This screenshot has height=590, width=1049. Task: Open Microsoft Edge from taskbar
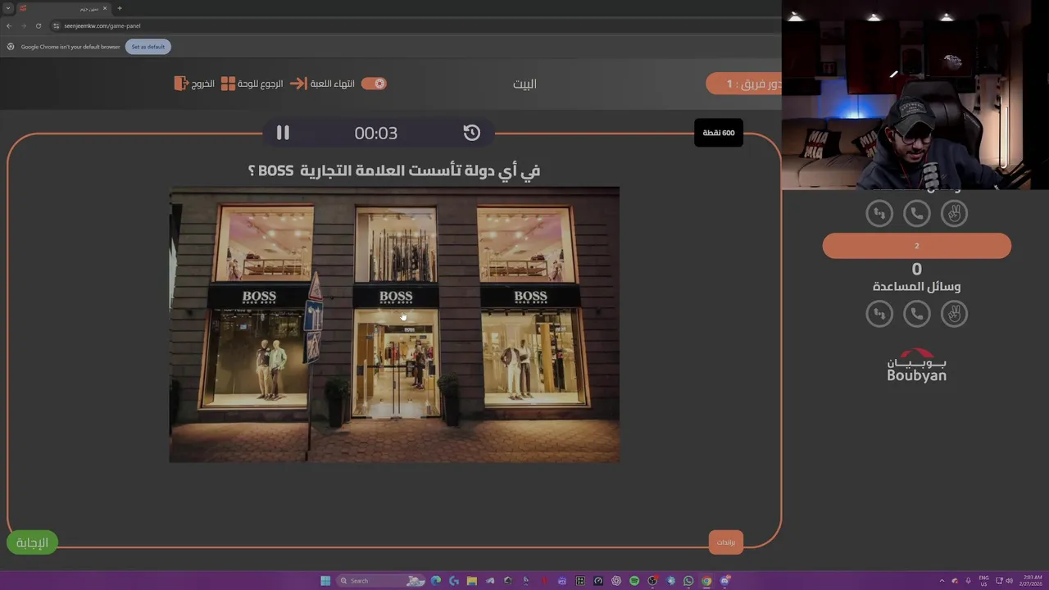click(x=436, y=581)
